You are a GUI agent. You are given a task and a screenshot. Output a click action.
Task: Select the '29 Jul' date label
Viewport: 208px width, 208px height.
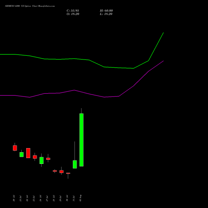pos(60,198)
